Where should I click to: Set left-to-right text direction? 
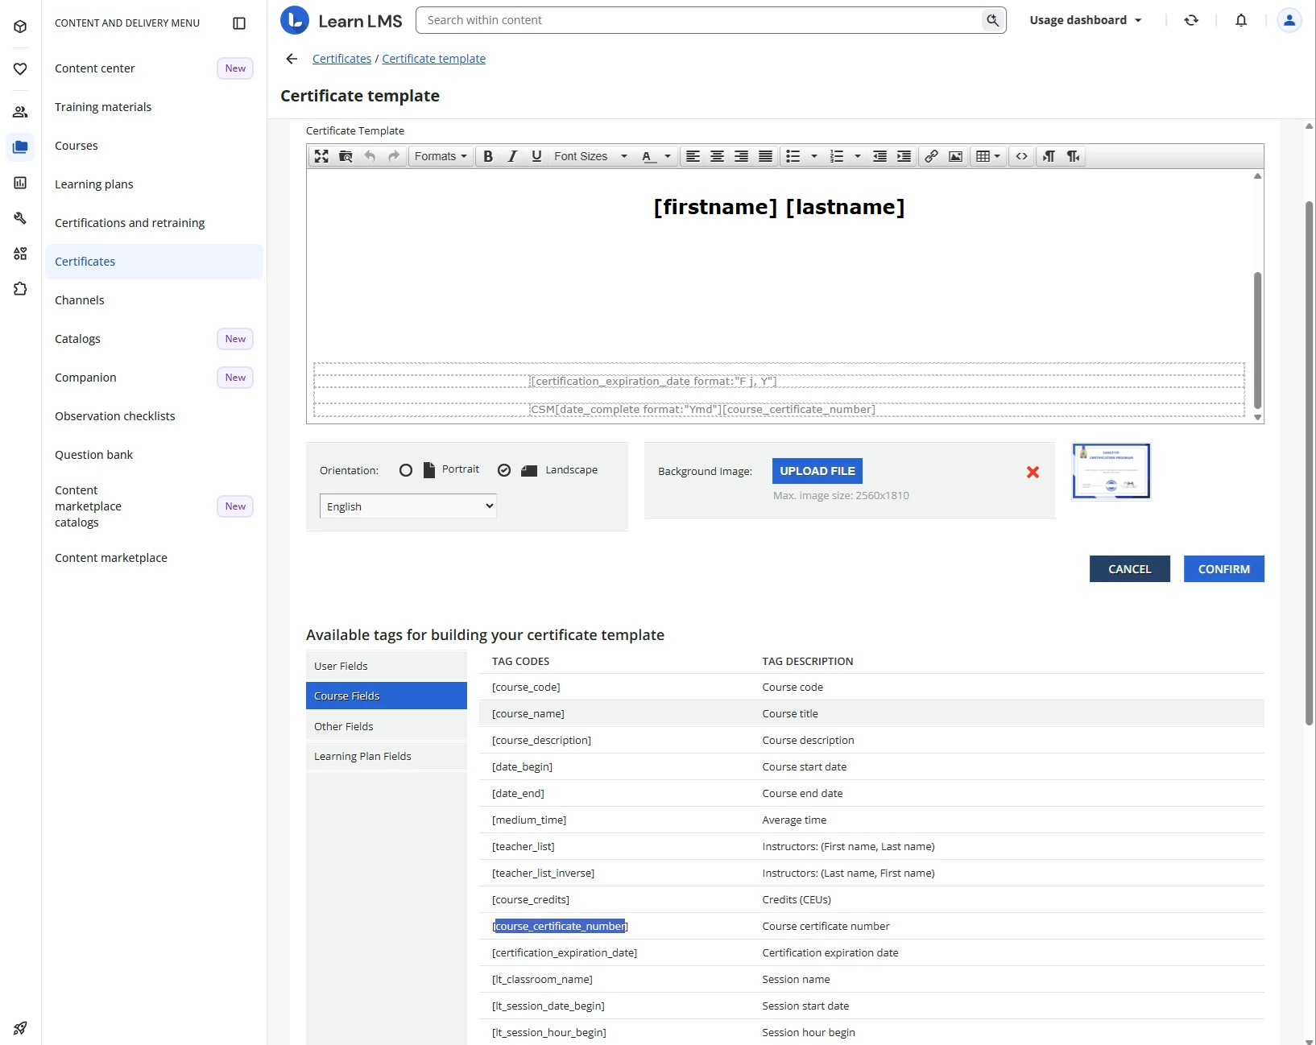pyautogui.click(x=1049, y=156)
